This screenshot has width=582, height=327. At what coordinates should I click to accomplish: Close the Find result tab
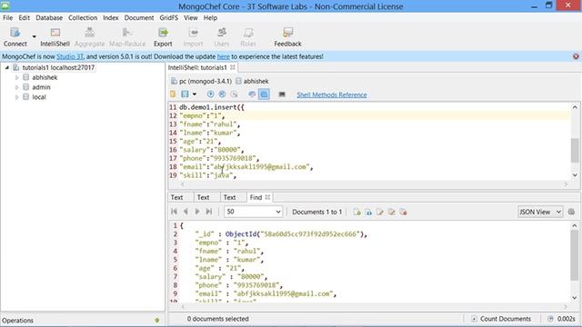coord(267,197)
